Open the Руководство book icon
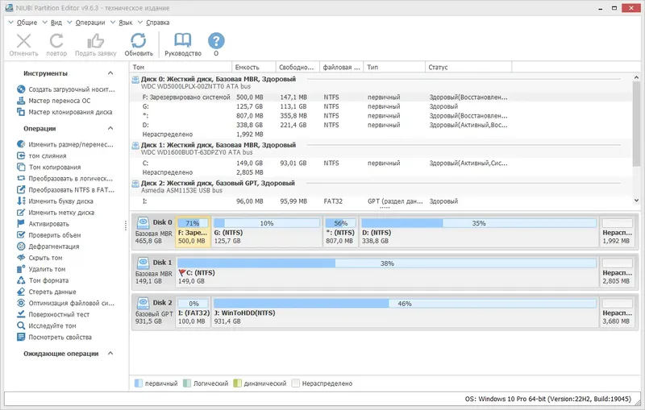Screen dimensions: 645x410 coord(183,41)
